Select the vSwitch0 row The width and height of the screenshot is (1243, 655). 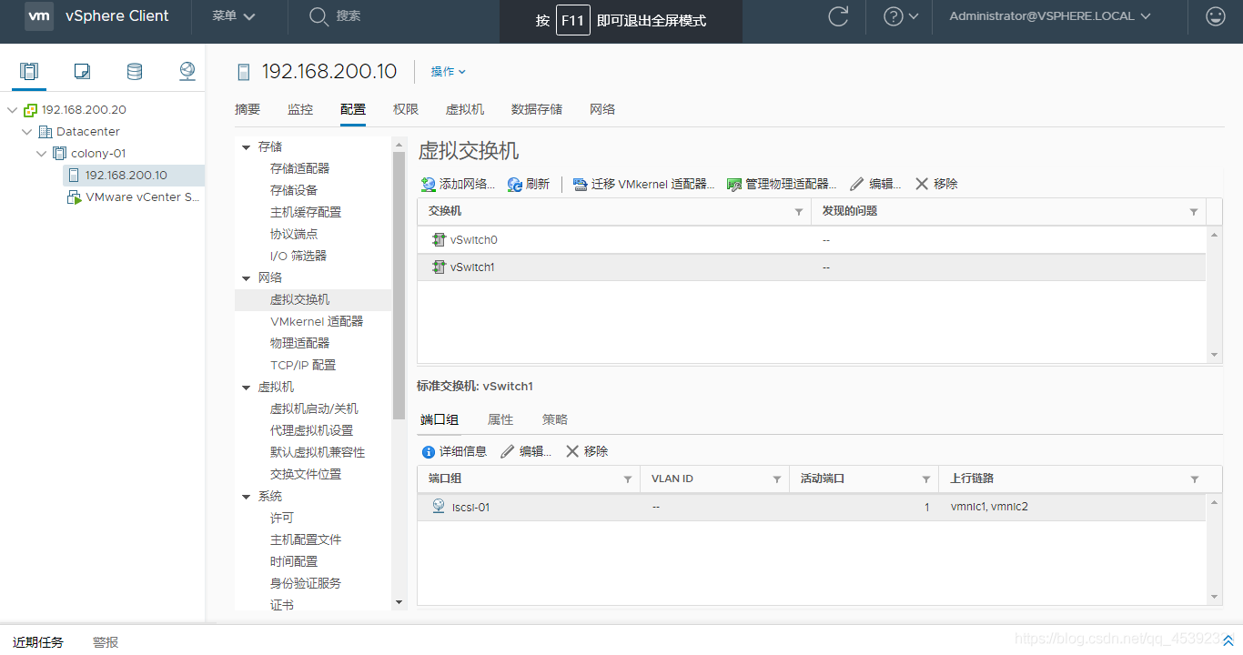pyautogui.click(x=812, y=240)
